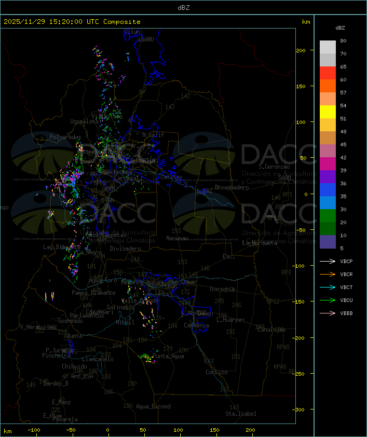This screenshot has height=437, width=367.
Task: Pick the red 60–65 dBZ legend swatch
Action: [328, 73]
